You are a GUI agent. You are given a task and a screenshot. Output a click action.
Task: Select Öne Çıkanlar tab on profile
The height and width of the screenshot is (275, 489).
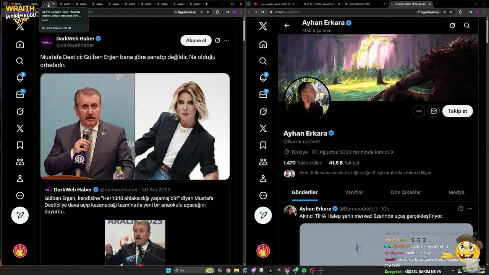406,192
